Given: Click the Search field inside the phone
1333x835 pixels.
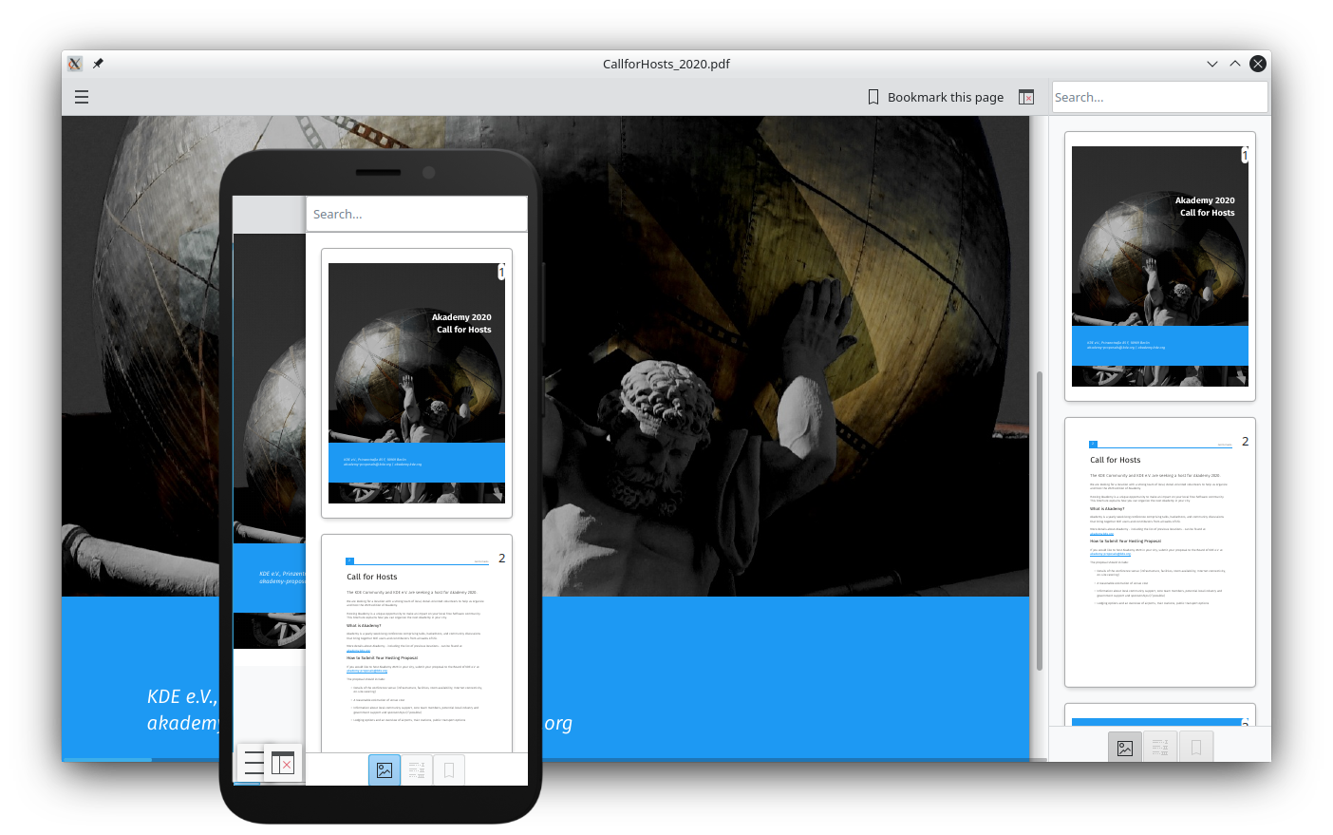Looking at the screenshot, I should [x=416, y=215].
